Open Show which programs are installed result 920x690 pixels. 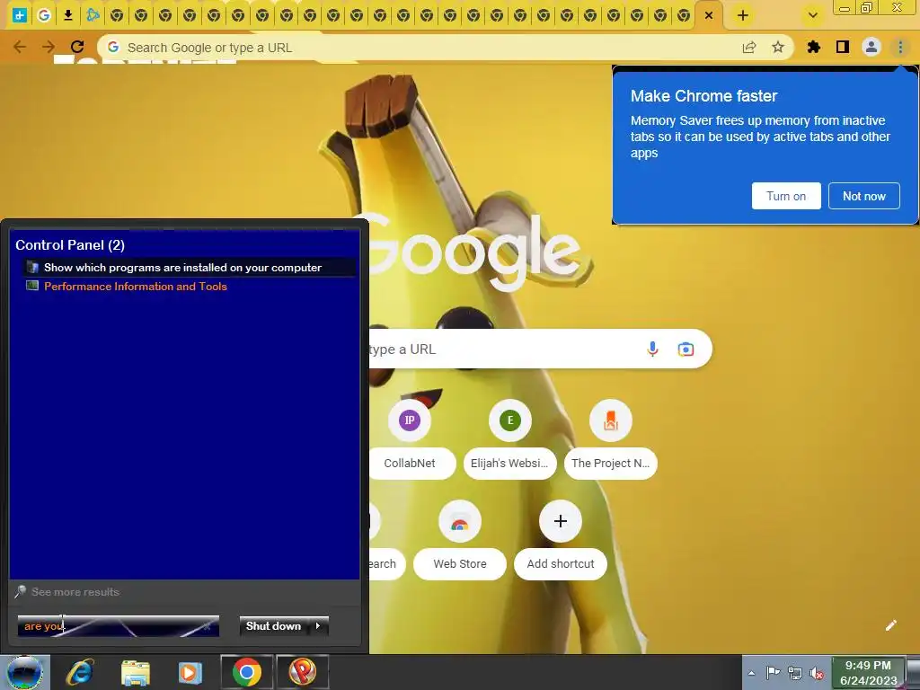coord(189,268)
